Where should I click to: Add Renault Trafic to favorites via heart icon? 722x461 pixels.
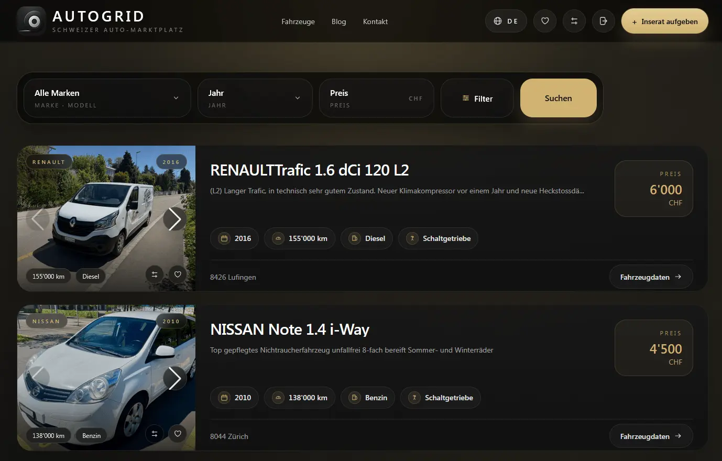pos(178,274)
